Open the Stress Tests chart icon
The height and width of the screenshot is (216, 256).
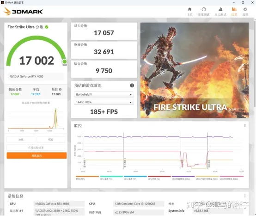click(220, 9)
